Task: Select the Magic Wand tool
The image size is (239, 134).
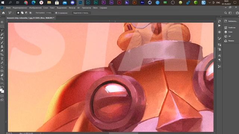Action: pyautogui.click(x=2, y=34)
